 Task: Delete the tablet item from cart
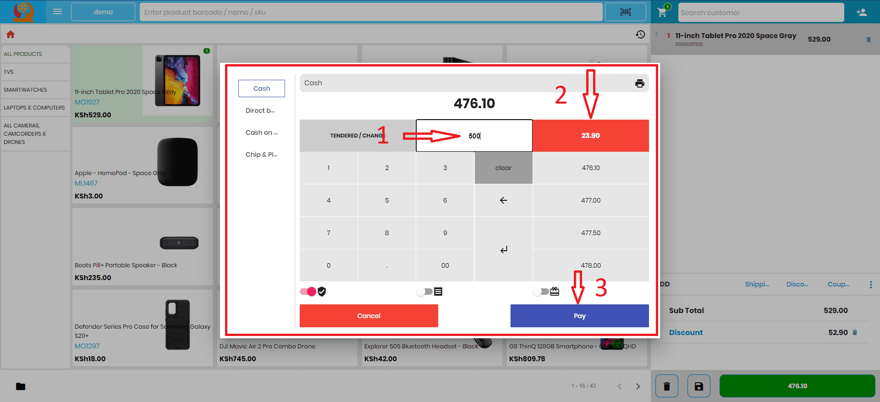[x=868, y=39]
